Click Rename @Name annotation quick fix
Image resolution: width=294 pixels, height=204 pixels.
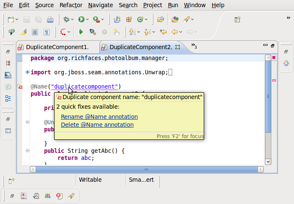[x=99, y=117]
